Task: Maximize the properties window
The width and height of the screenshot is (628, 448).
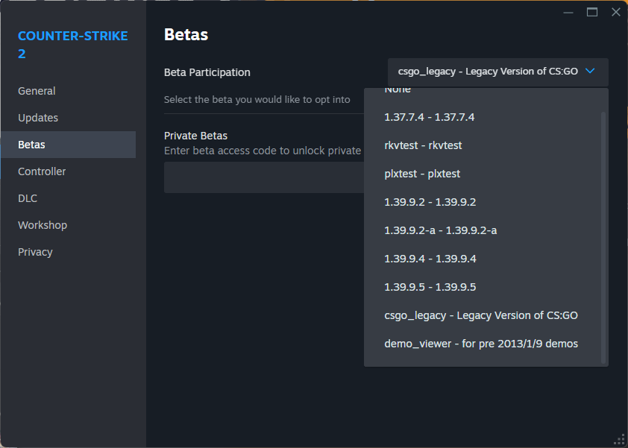Action: point(592,12)
